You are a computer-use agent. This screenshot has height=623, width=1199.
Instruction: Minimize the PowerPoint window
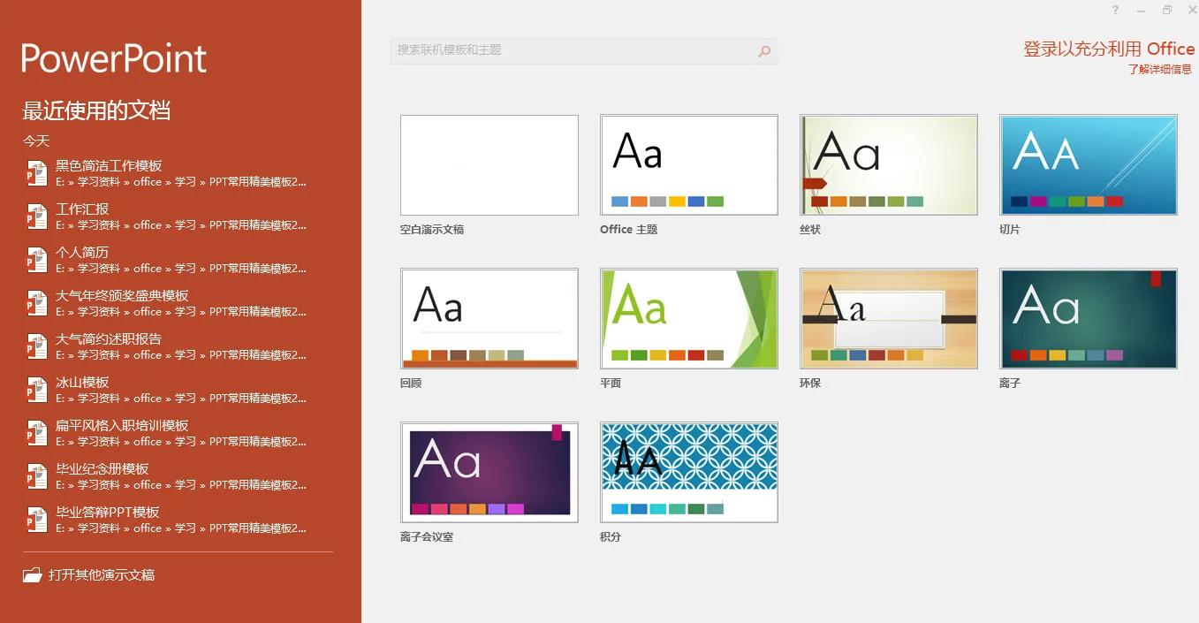point(1142,11)
